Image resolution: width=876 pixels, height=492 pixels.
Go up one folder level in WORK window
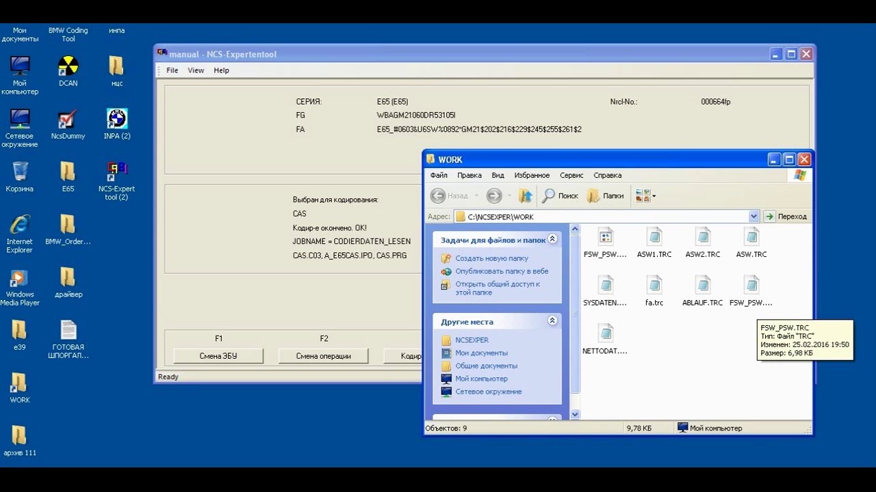point(525,195)
